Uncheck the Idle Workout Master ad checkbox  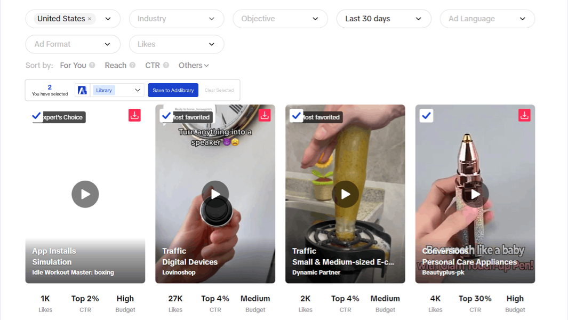click(x=37, y=116)
